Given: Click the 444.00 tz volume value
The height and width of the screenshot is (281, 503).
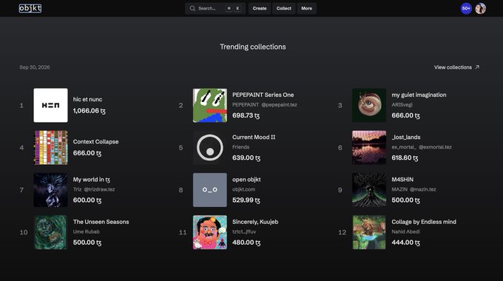Looking at the screenshot, I should (x=406, y=243).
